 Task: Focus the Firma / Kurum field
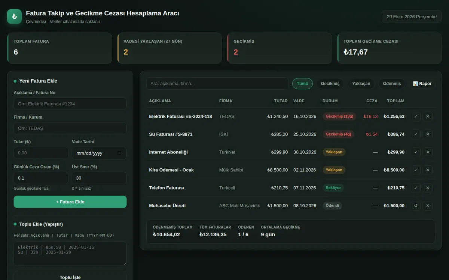click(70, 128)
